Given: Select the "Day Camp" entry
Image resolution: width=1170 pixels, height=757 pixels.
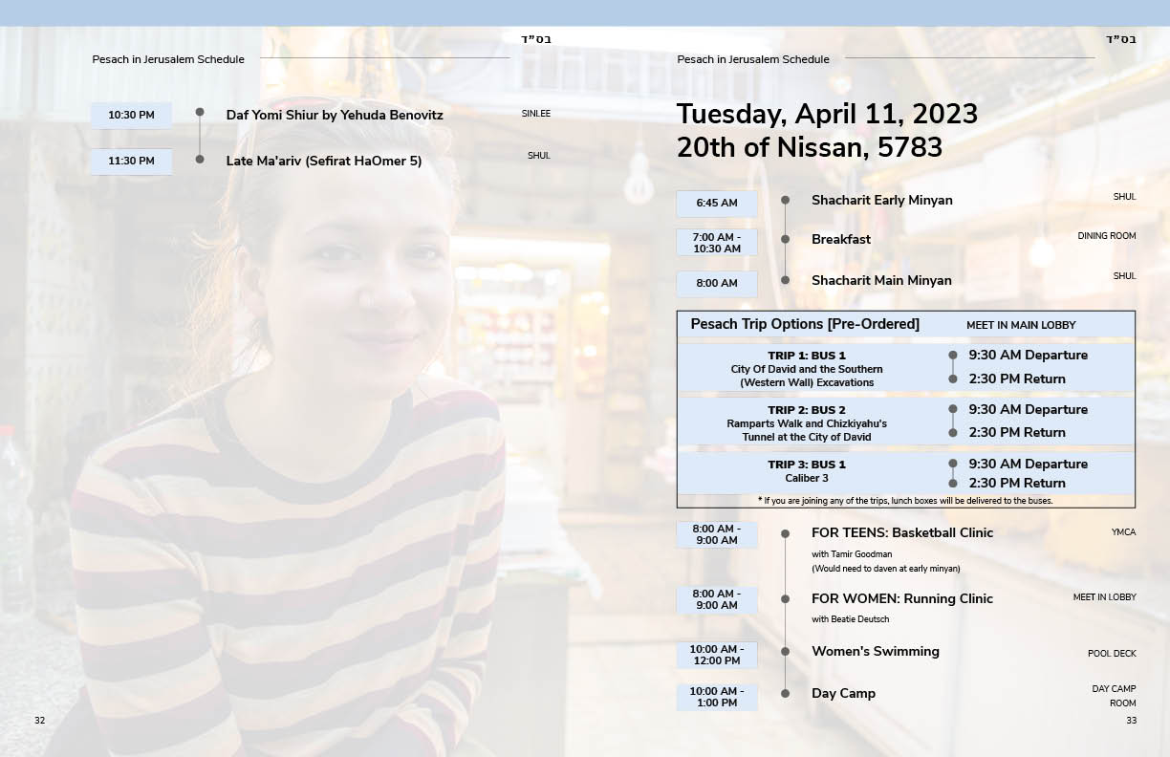Looking at the screenshot, I should click(x=843, y=693).
